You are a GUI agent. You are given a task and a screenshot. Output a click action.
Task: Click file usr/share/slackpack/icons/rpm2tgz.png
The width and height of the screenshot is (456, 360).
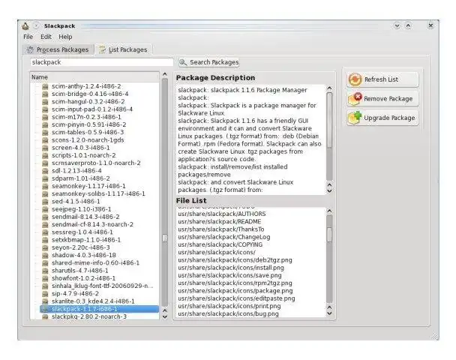235,283
